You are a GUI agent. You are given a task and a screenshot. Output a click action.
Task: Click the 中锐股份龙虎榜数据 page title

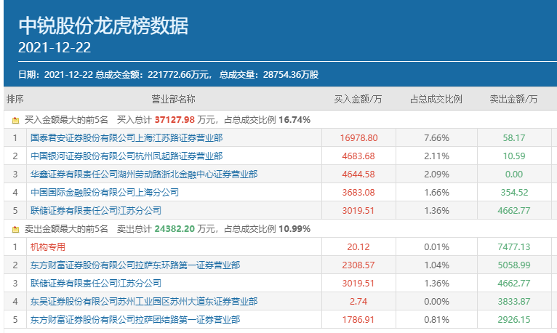pos(103,26)
